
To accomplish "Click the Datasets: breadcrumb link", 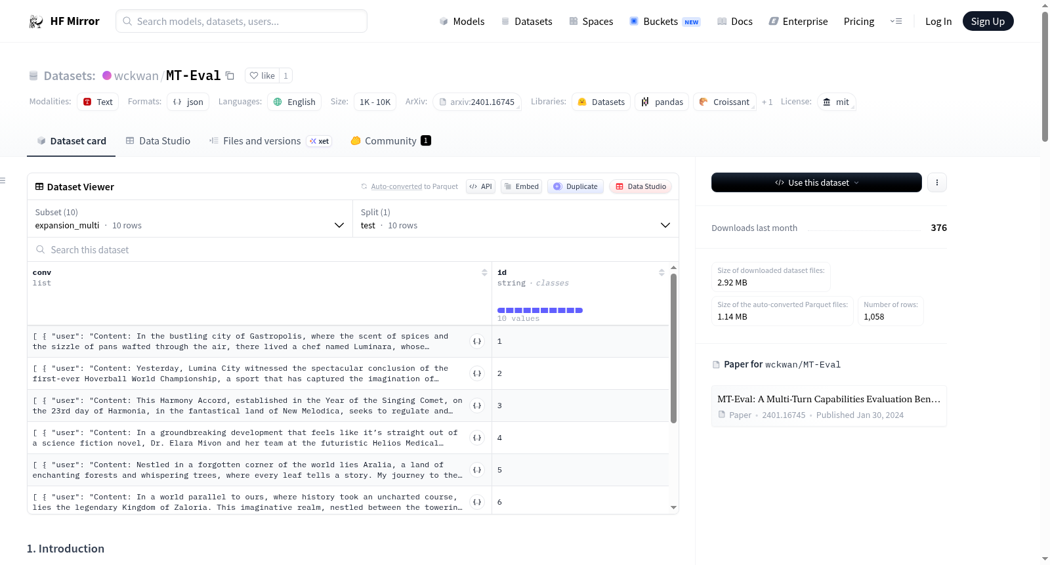I will (70, 75).
